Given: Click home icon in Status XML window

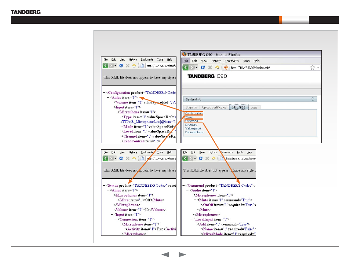Looking at the screenshot, I should (x=134, y=158).
